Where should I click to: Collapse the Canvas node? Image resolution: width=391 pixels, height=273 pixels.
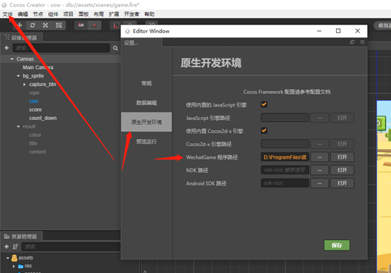12,59
